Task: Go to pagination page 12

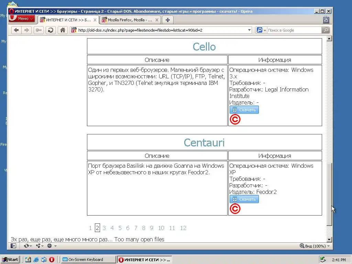Action: pyautogui.click(x=183, y=228)
